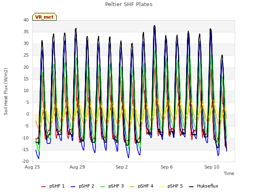Toggle pSHF 1 series in legend
Image resolution: width=259 pixels, height=194 pixels.
[53, 186]
